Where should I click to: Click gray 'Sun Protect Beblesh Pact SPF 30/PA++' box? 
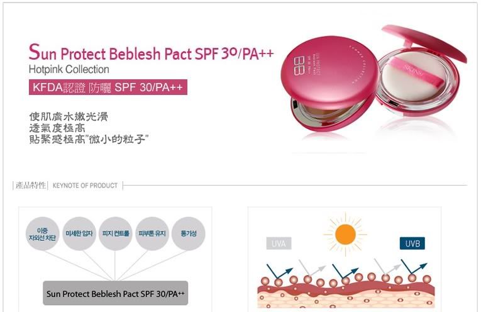pos(116,293)
